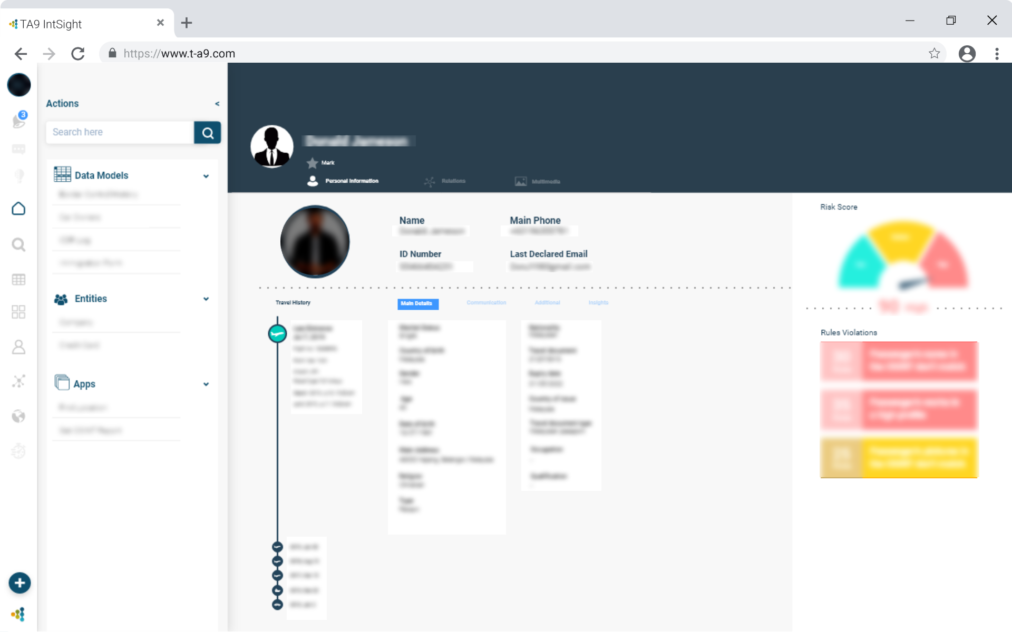Click the Main Details button
Image resolution: width=1012 pixels, height=632 pixels.
point(417,303)
